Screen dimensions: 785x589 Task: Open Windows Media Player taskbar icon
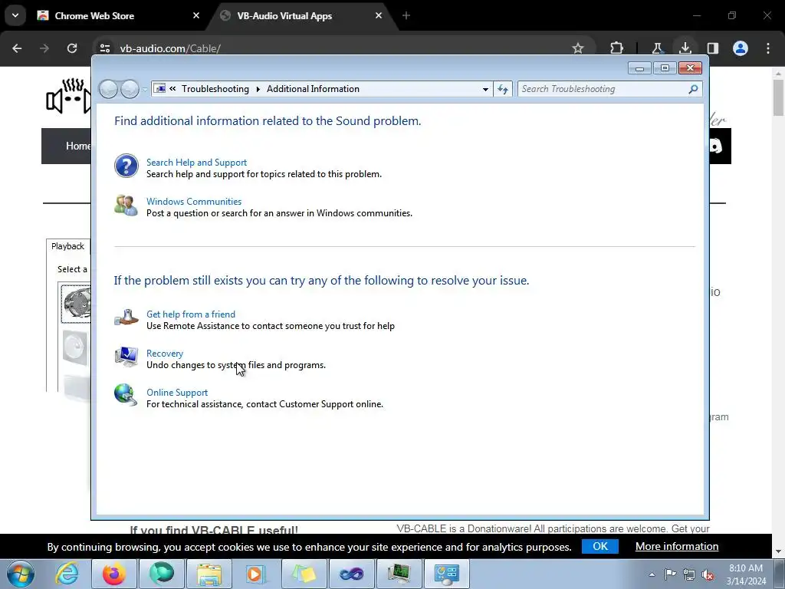[x=256, y=574]
